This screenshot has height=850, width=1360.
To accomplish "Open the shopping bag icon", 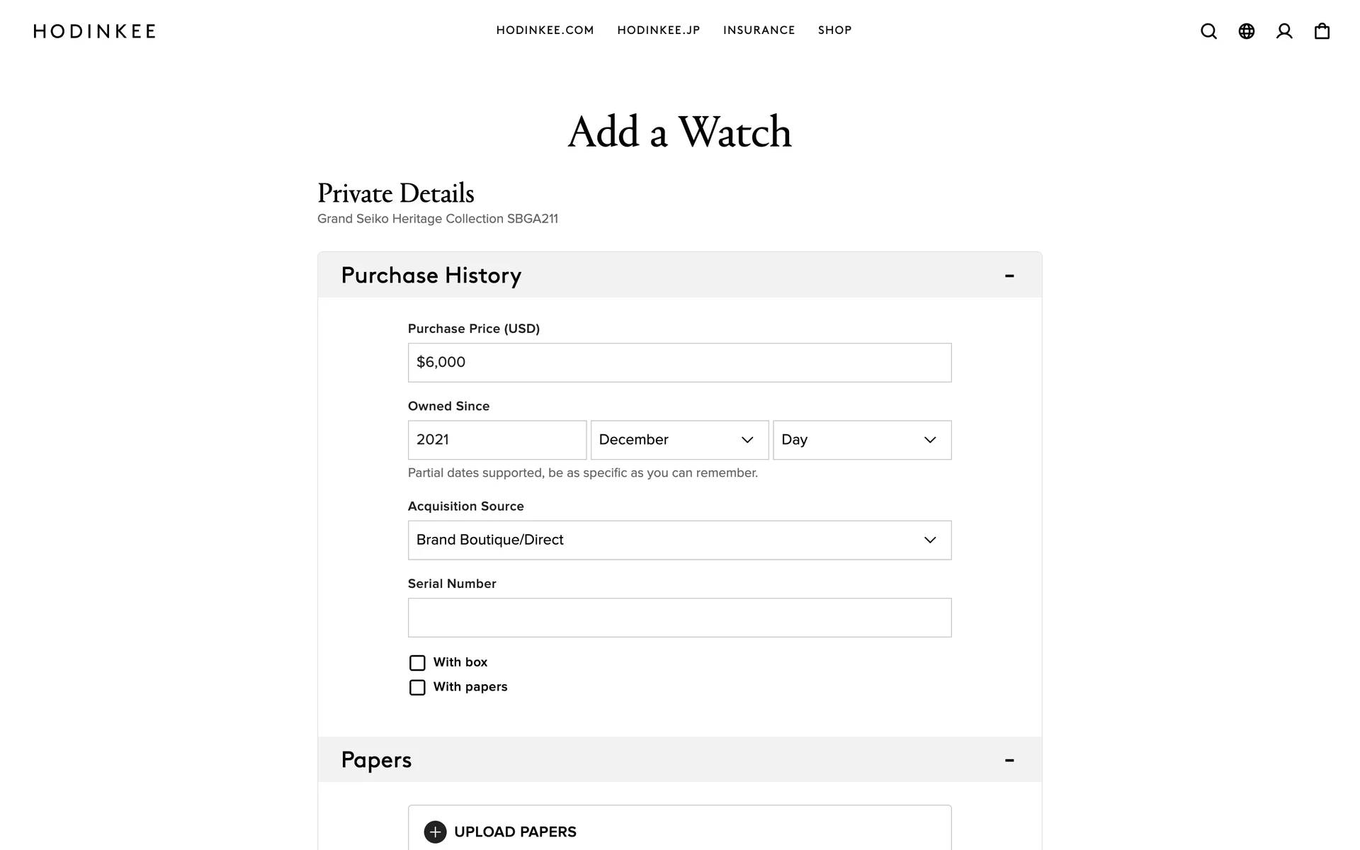I will 1322,31.
